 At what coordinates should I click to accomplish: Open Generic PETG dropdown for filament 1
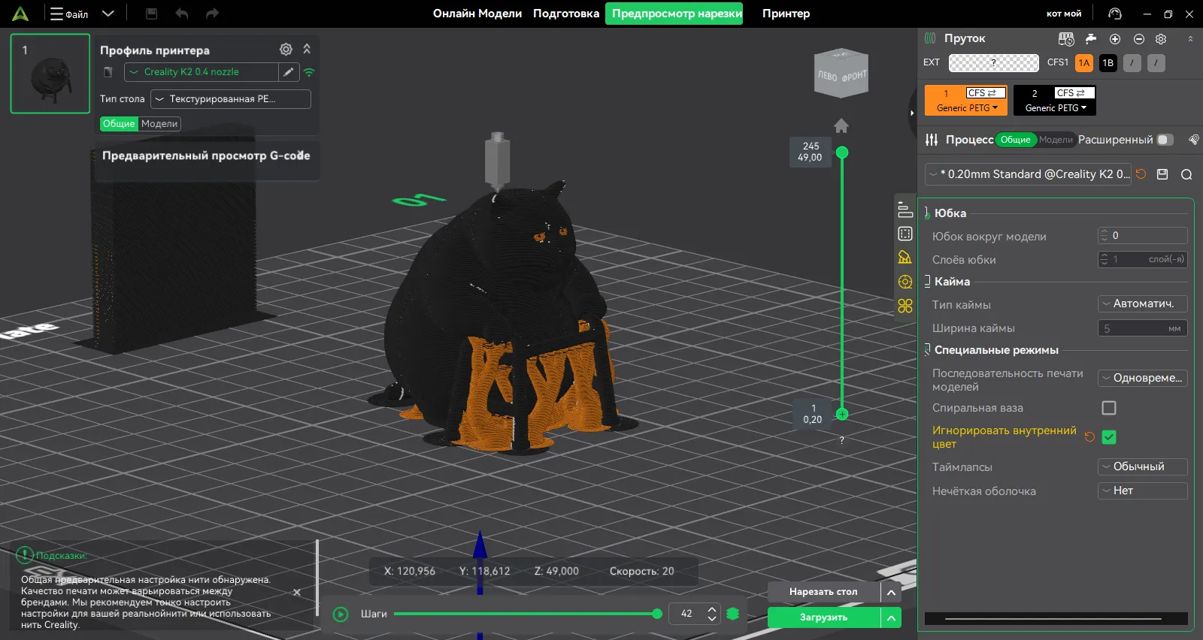[967, 108]
